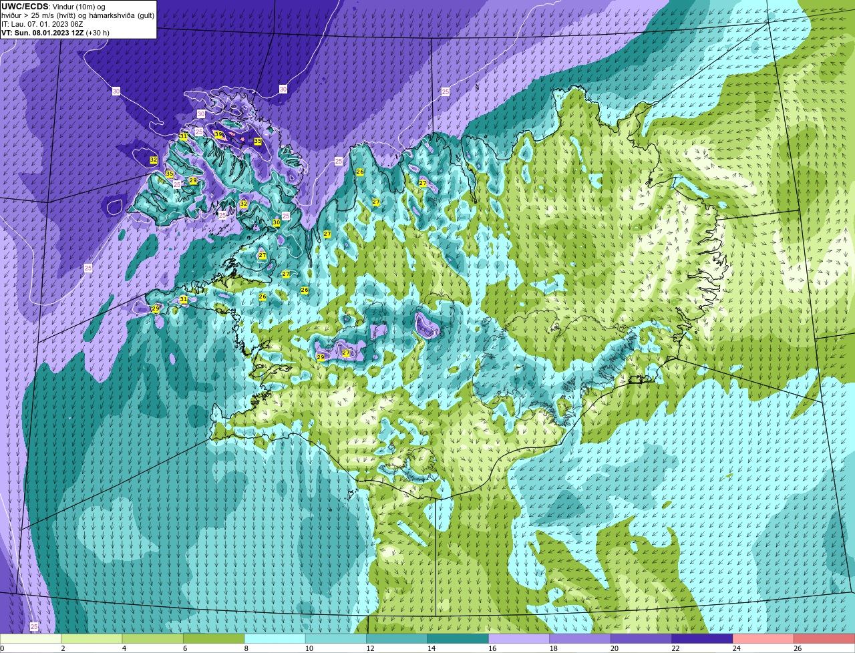Click the salmon red legend swatch above 26
This screenshot has width=855, height=653.
click(x=825, y=638)
